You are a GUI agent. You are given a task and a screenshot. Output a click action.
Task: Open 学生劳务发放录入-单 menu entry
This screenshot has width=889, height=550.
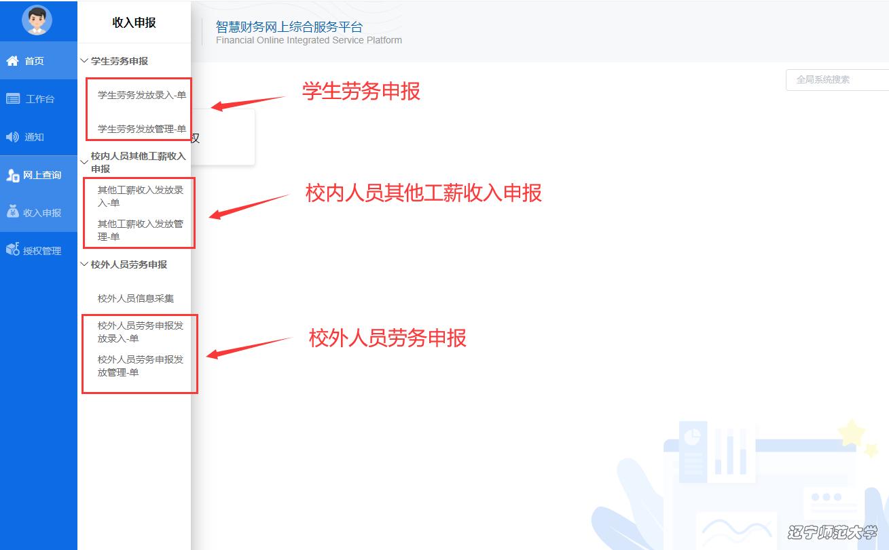point(141,96)
